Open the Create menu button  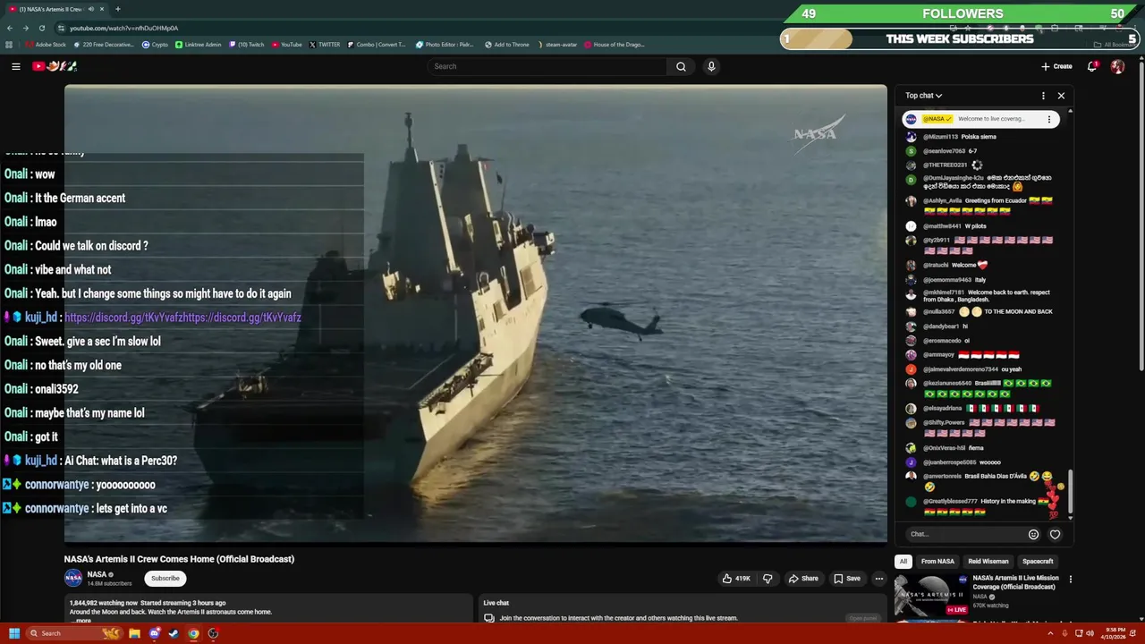1056,66
